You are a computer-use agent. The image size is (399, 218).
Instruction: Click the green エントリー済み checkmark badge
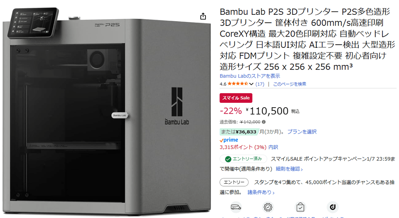point(243,159)
